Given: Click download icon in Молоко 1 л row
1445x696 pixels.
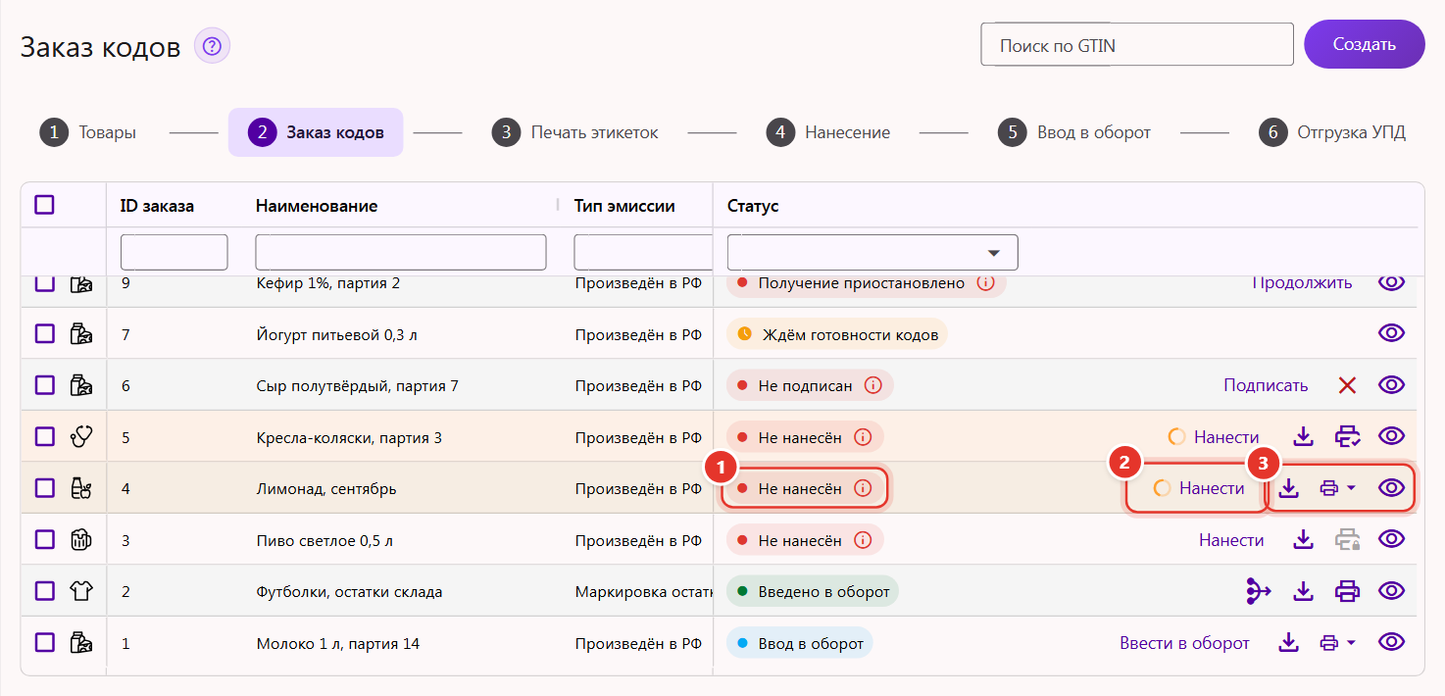Looking at the screenshot, I should (x=1289, y=643).
